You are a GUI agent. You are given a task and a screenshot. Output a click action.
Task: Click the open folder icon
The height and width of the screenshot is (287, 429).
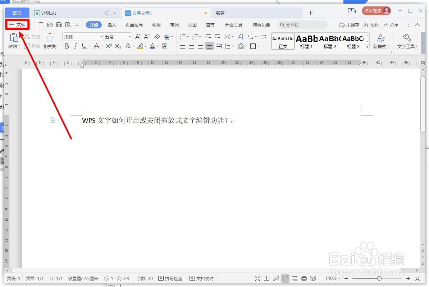click(x=50, y=25)
